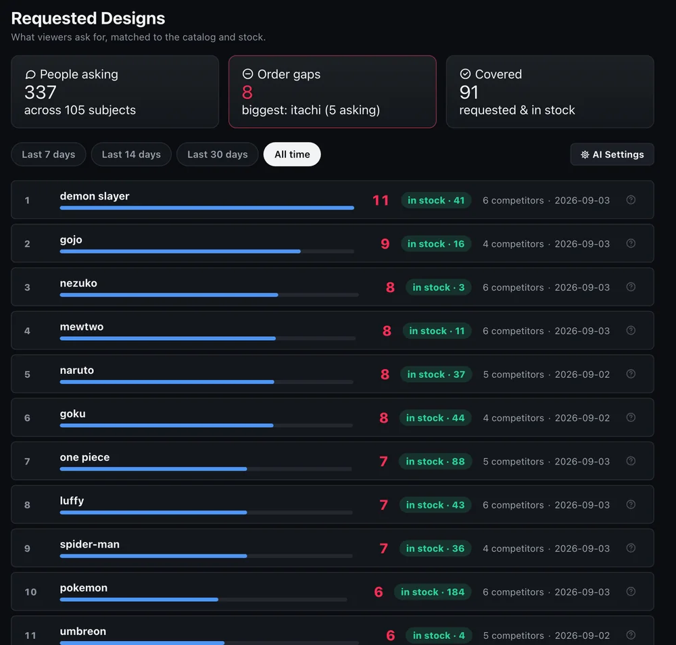Open the help icon in luffy row
The height and width of the screenshot is (645, 676).
(x=631, y=504)
